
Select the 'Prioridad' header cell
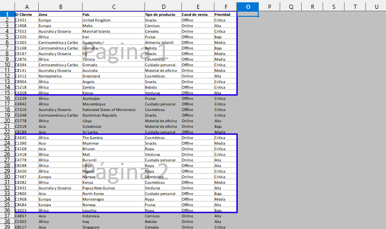223,14
